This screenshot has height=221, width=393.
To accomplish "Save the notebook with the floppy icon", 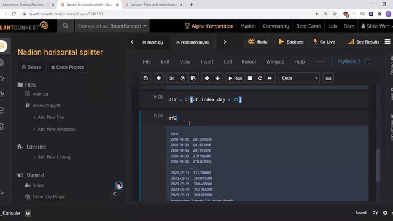I will tap(146, 78).
